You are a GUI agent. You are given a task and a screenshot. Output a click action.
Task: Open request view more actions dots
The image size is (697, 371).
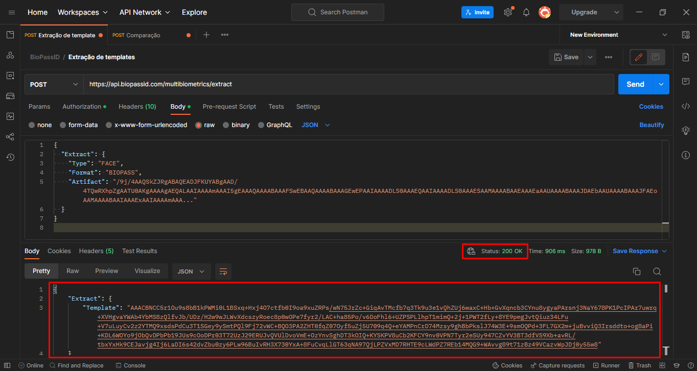pos(609,57)
